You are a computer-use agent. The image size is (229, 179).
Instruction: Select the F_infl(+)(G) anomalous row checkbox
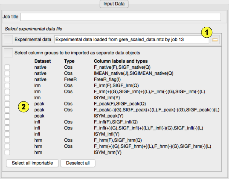pos(7,128)
